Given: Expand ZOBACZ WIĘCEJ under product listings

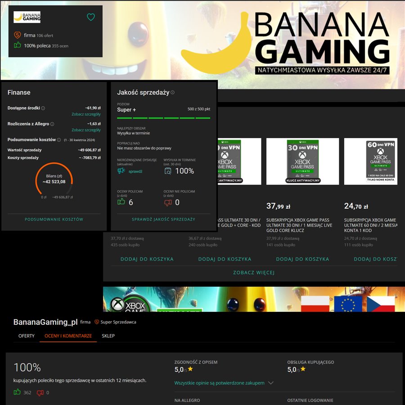Looking at the screenshot, I should (x=254, y=273).
